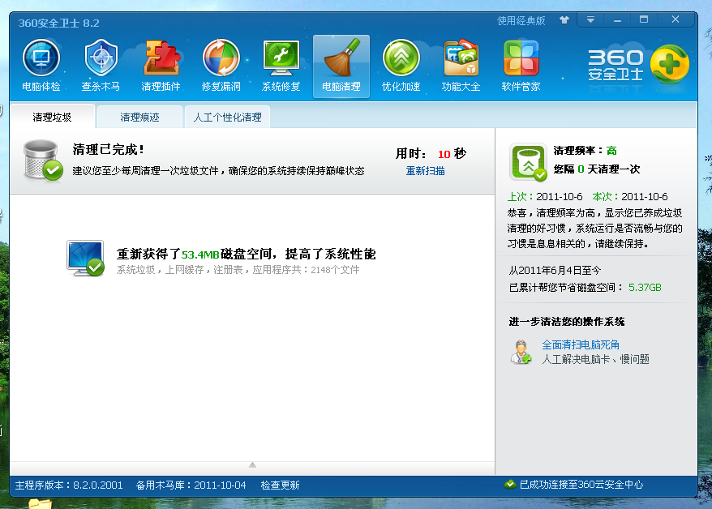Click the 5.37GB total saved space value
Viewport: 712px width, 509px height.
tap(645, 287)
